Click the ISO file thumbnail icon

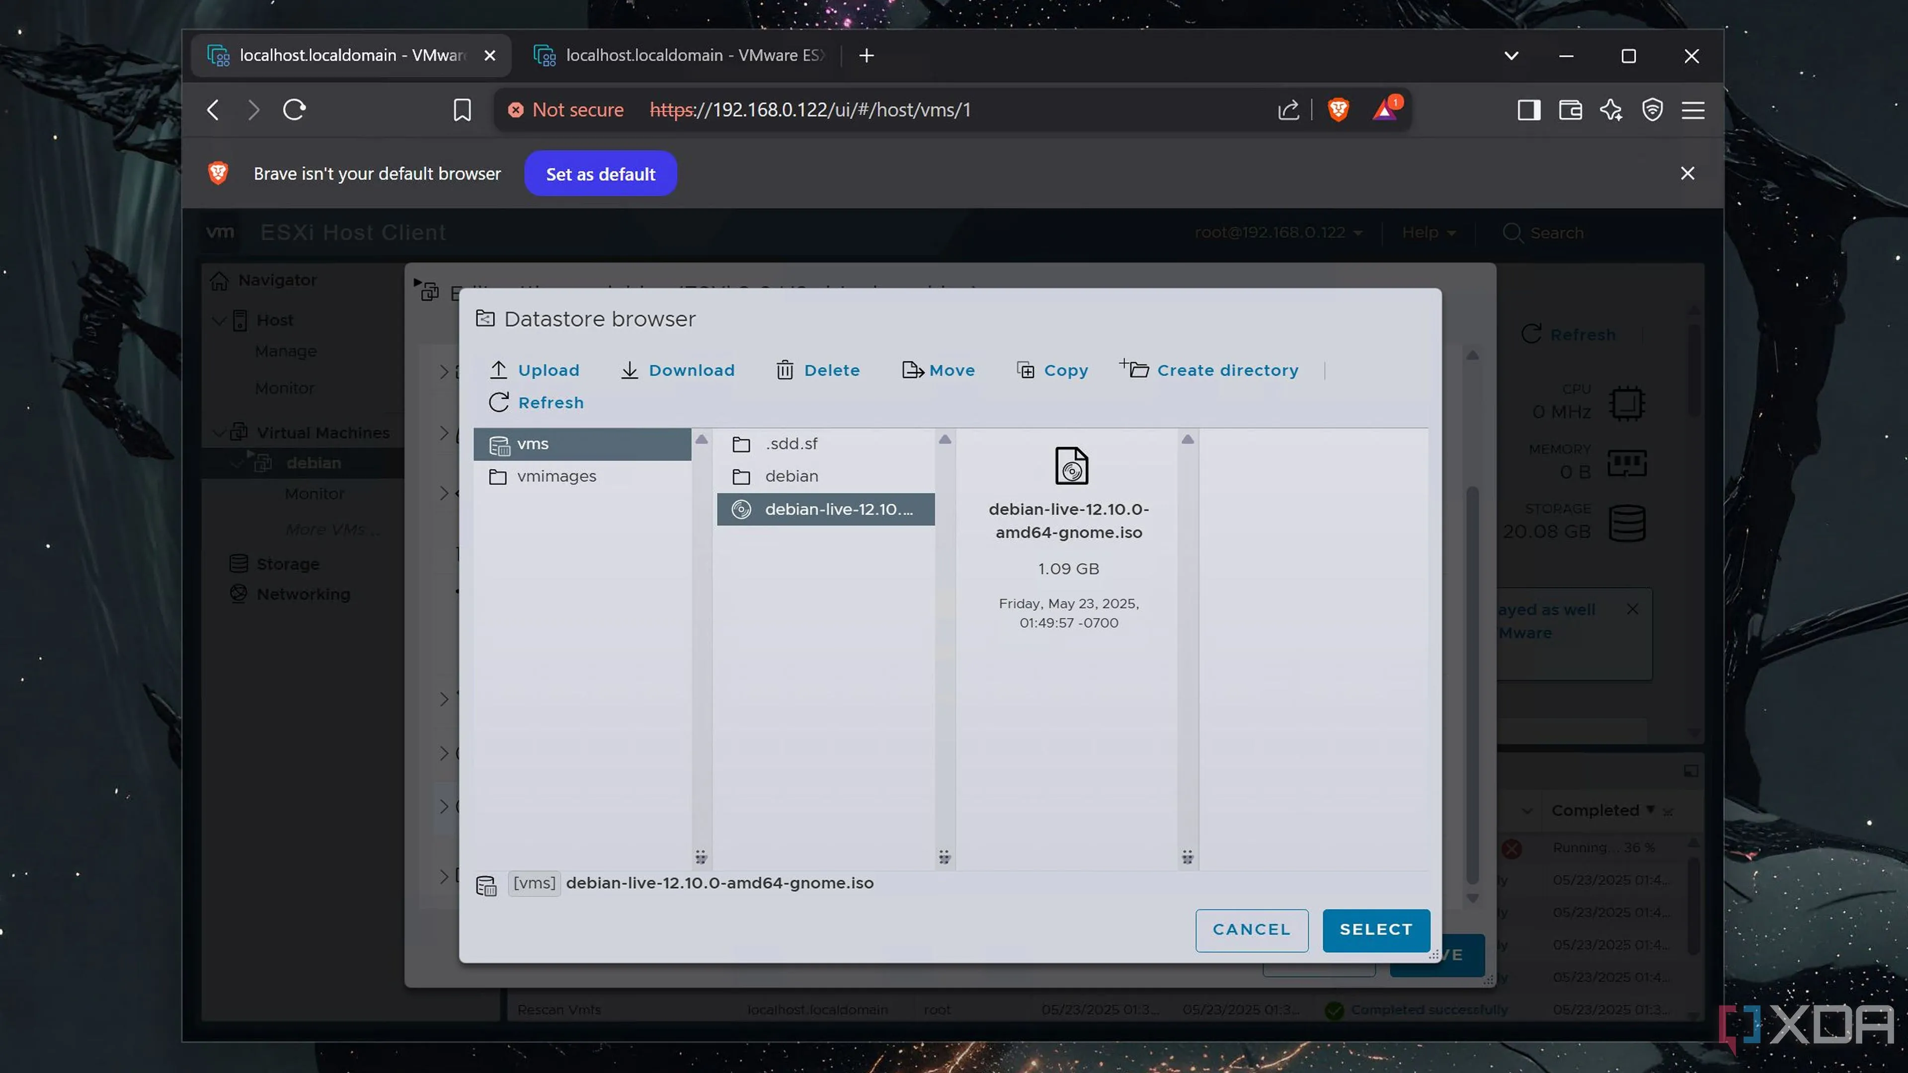pyautogui.click(x=1071, y=466)
